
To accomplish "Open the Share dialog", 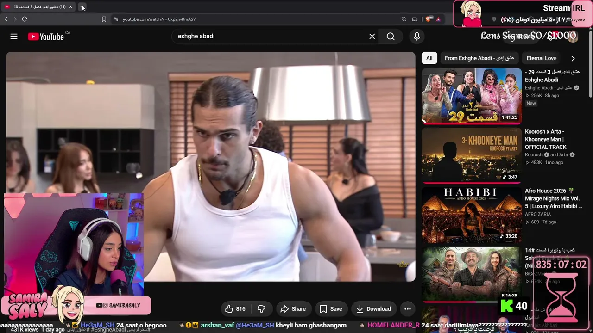I will pyautogui.click(x=293, y=309).
